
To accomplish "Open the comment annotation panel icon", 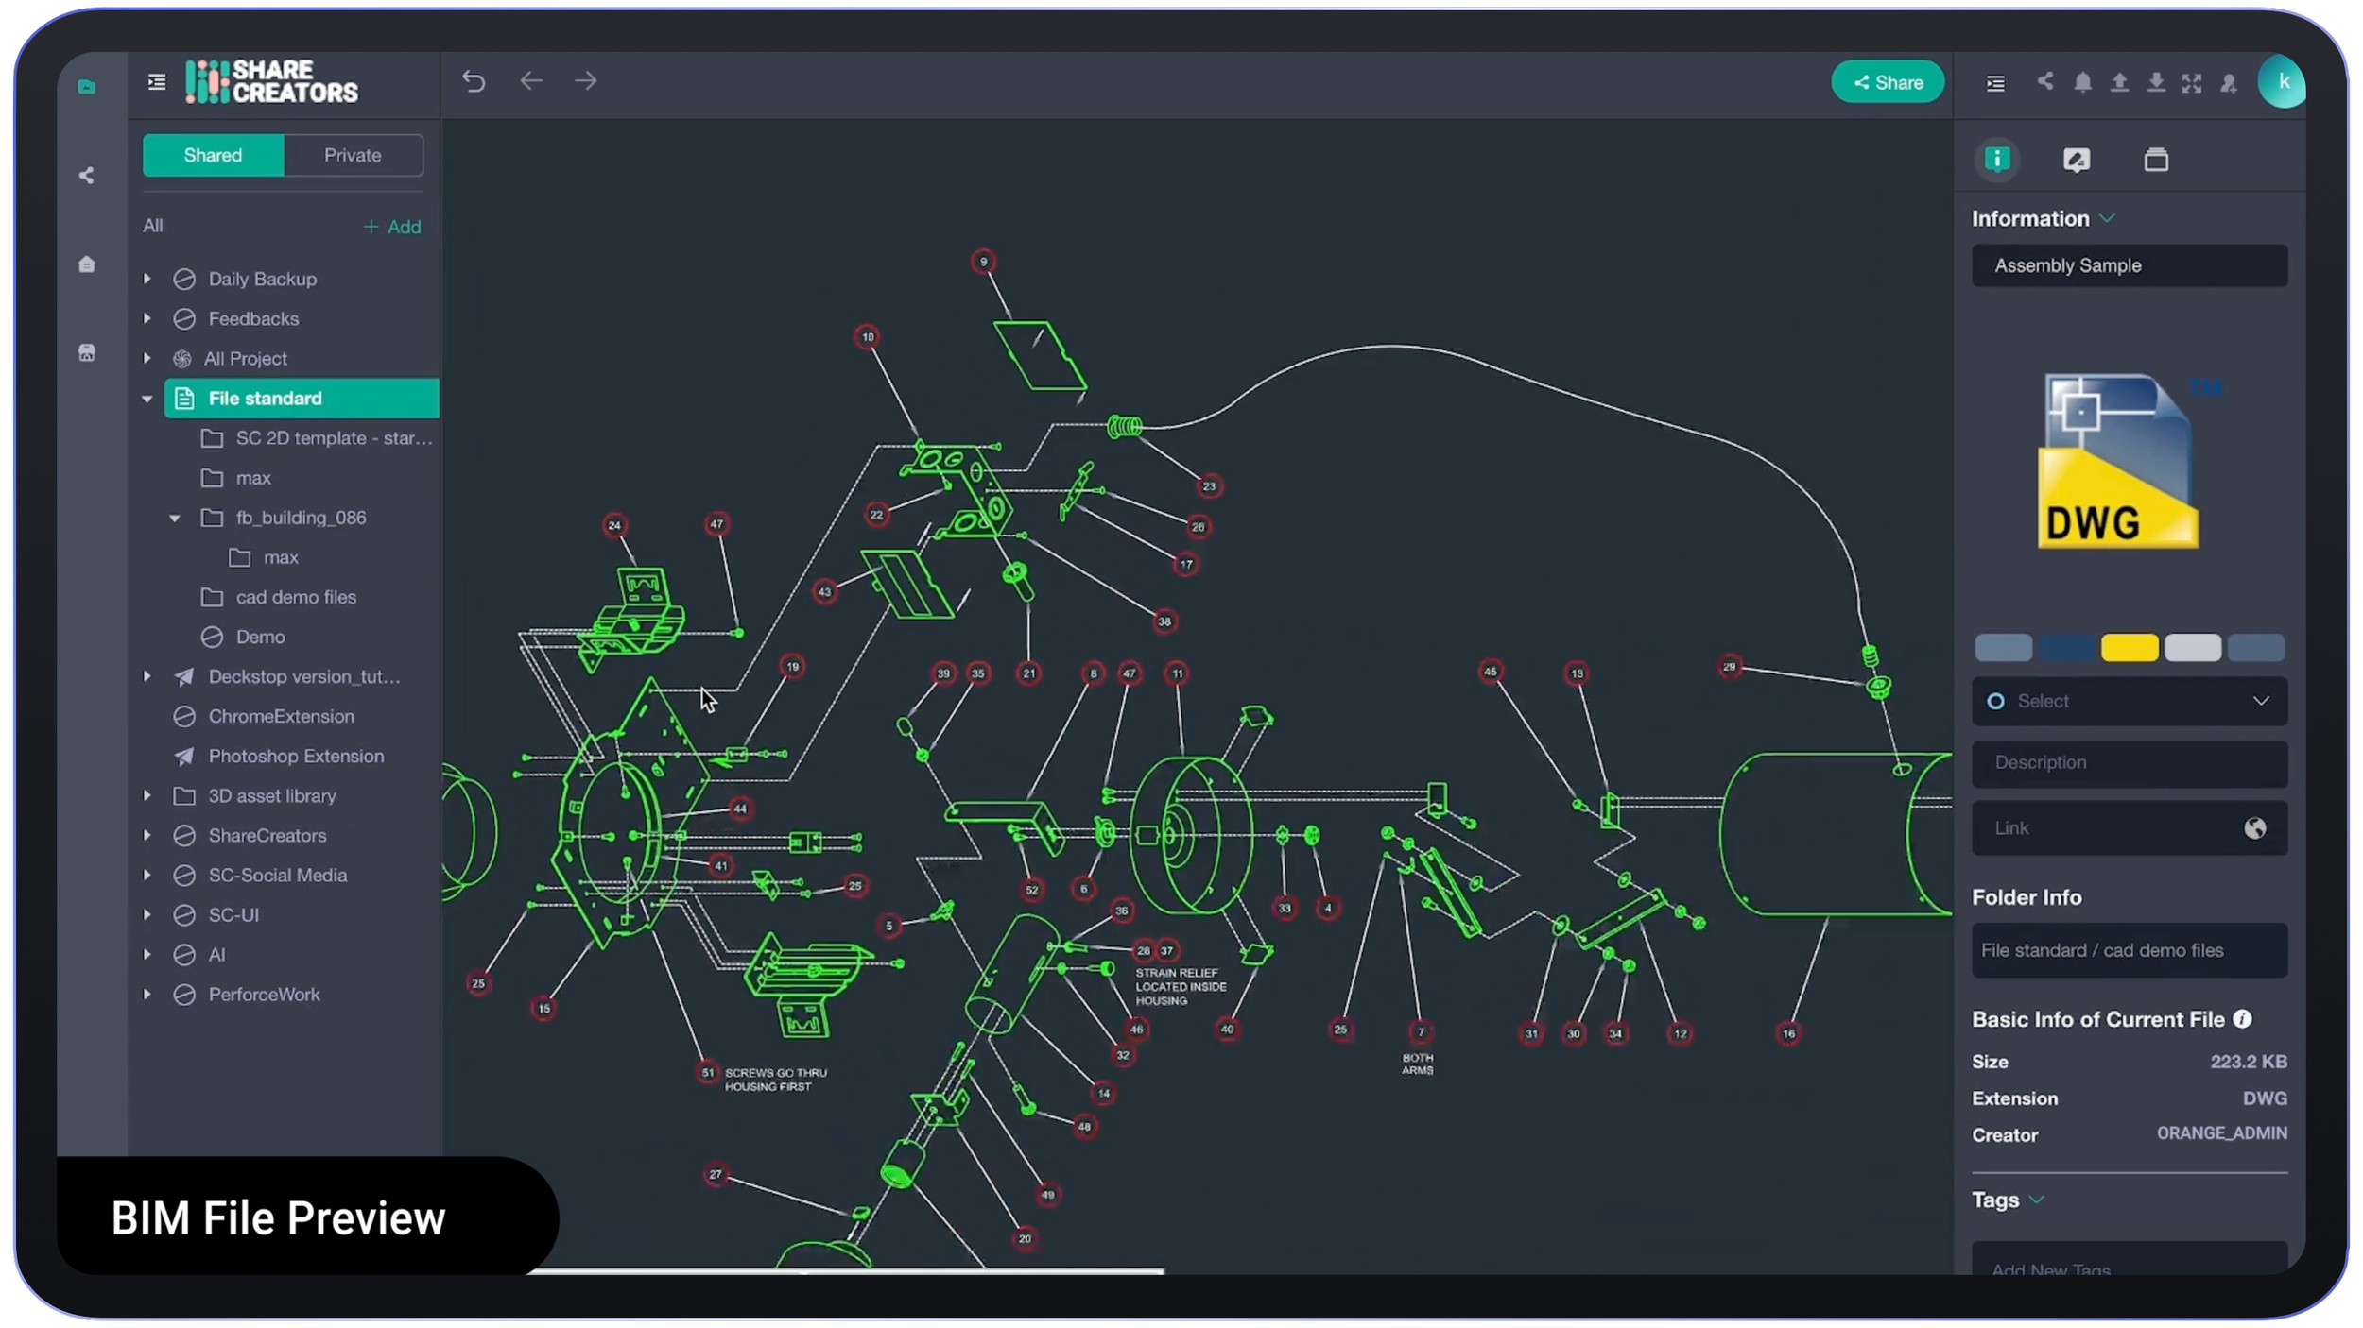I will pos(2076,160).
